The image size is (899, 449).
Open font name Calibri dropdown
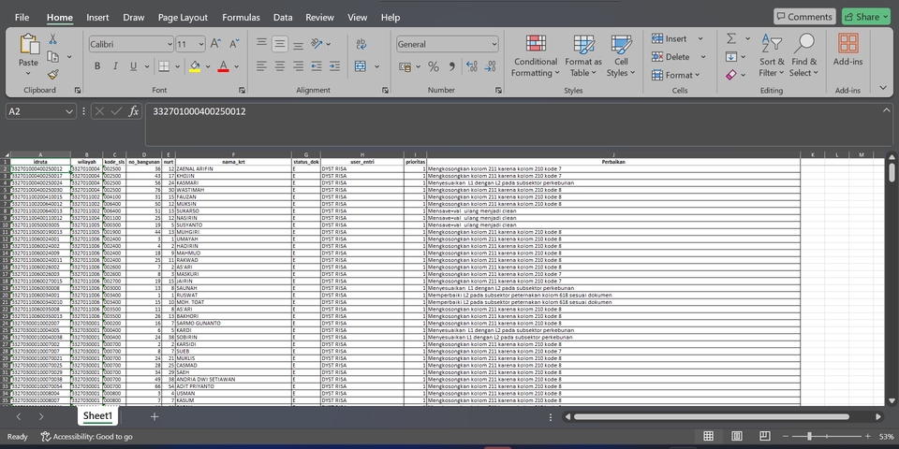tap(169, 44)
